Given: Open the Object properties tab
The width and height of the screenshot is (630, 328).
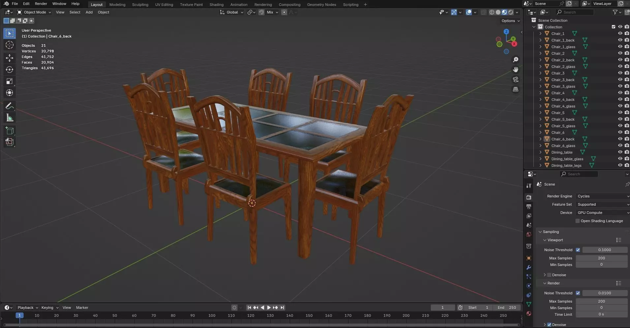Looking at the screenshot, I should pyautogui.click(x=529, y=258).
